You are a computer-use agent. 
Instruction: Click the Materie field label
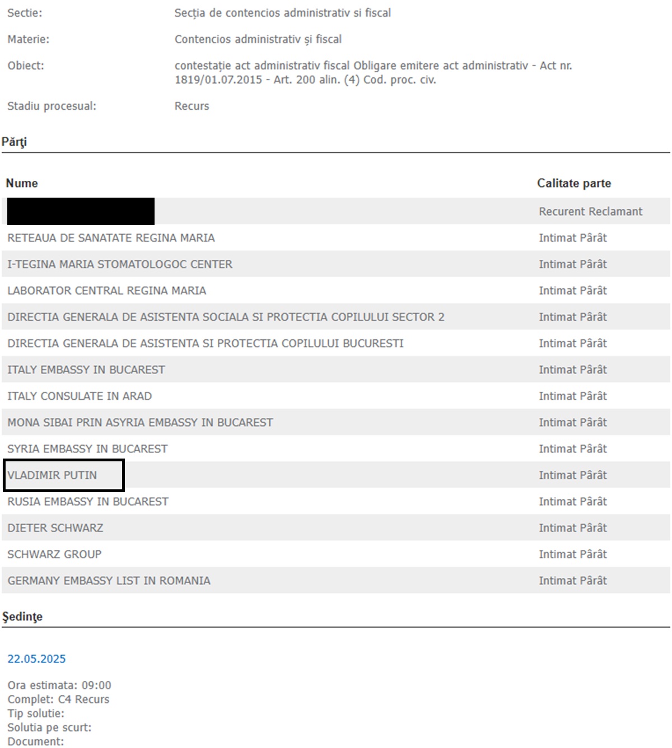[x=28, y=39]
